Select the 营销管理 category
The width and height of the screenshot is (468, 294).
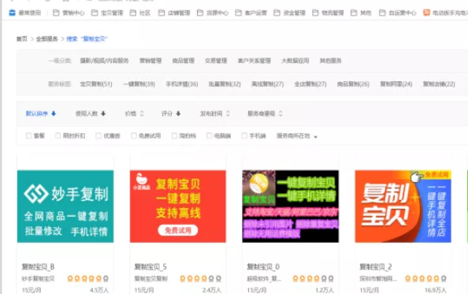(150, 61)
